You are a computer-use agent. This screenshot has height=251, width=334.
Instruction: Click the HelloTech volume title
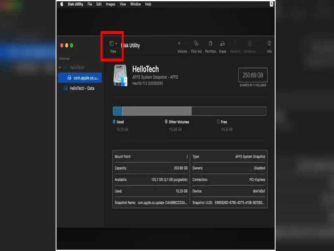(145, 69)
